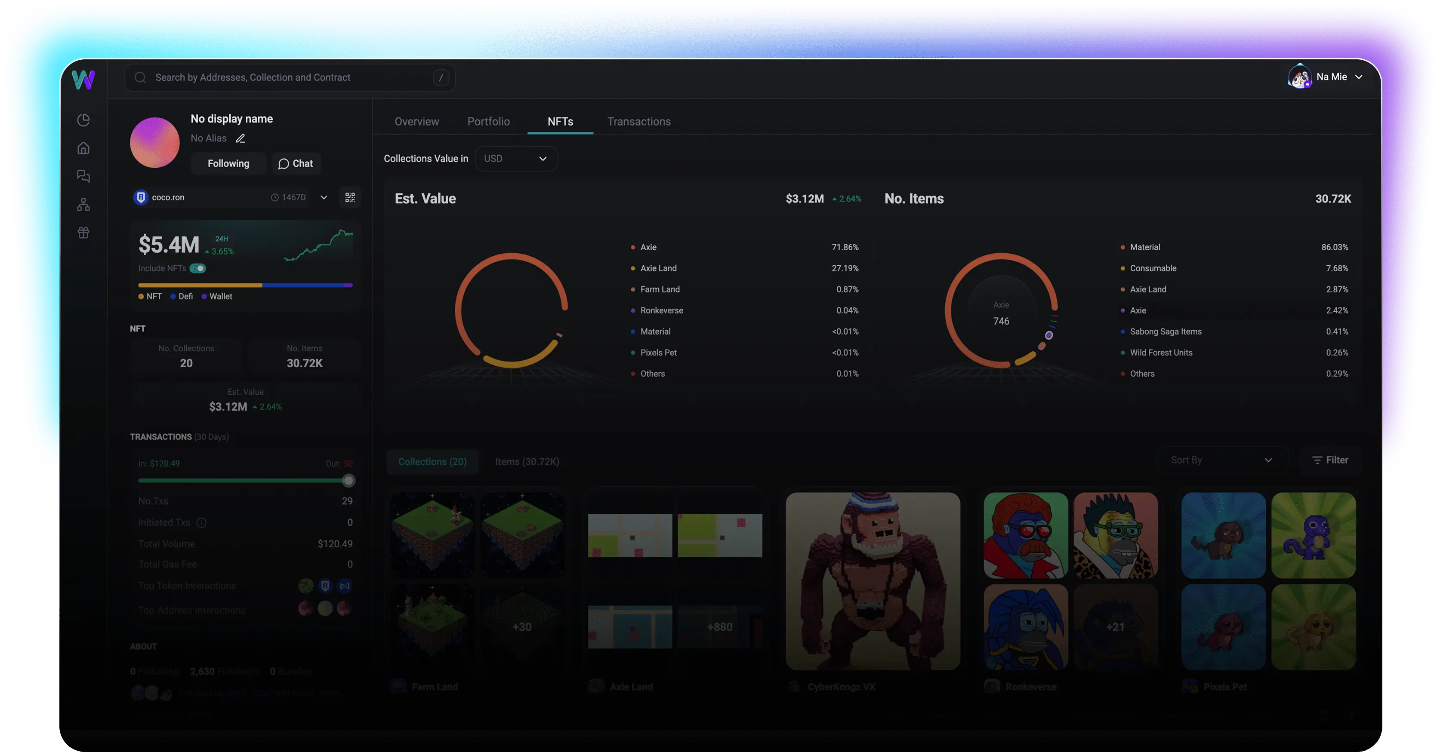Click the Ronkeverse 0.04% legend row

pos(745,310)
